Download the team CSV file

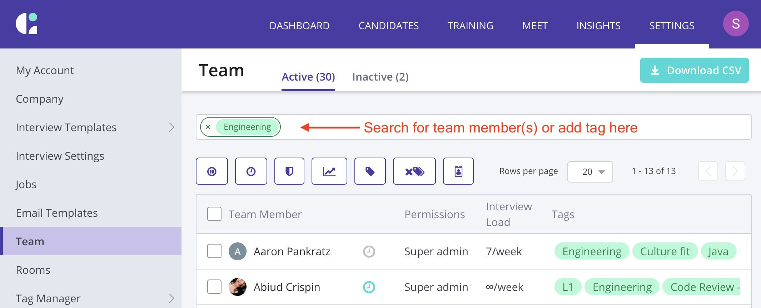(694, 70)
